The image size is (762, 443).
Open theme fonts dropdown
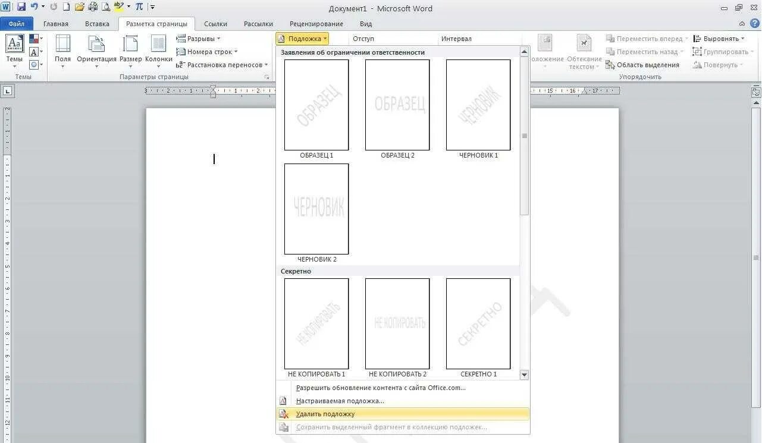pyautogui.click(x=36, y=52)
